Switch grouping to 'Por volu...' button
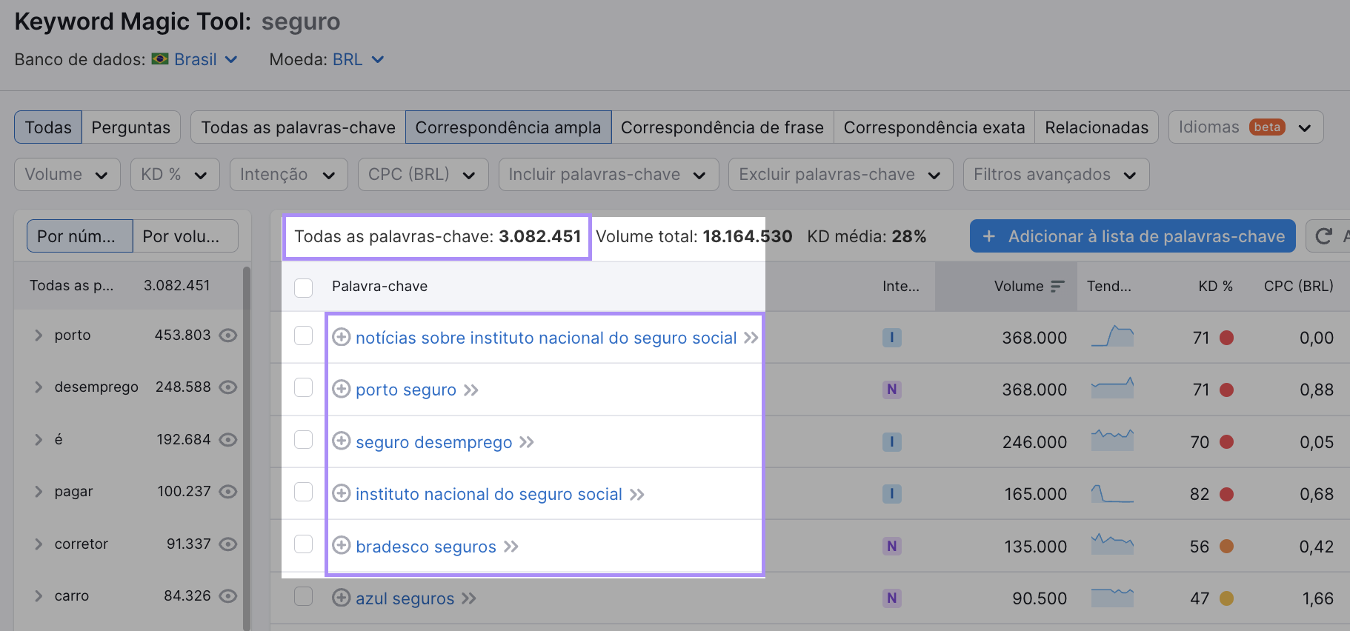 pos(186,236)
